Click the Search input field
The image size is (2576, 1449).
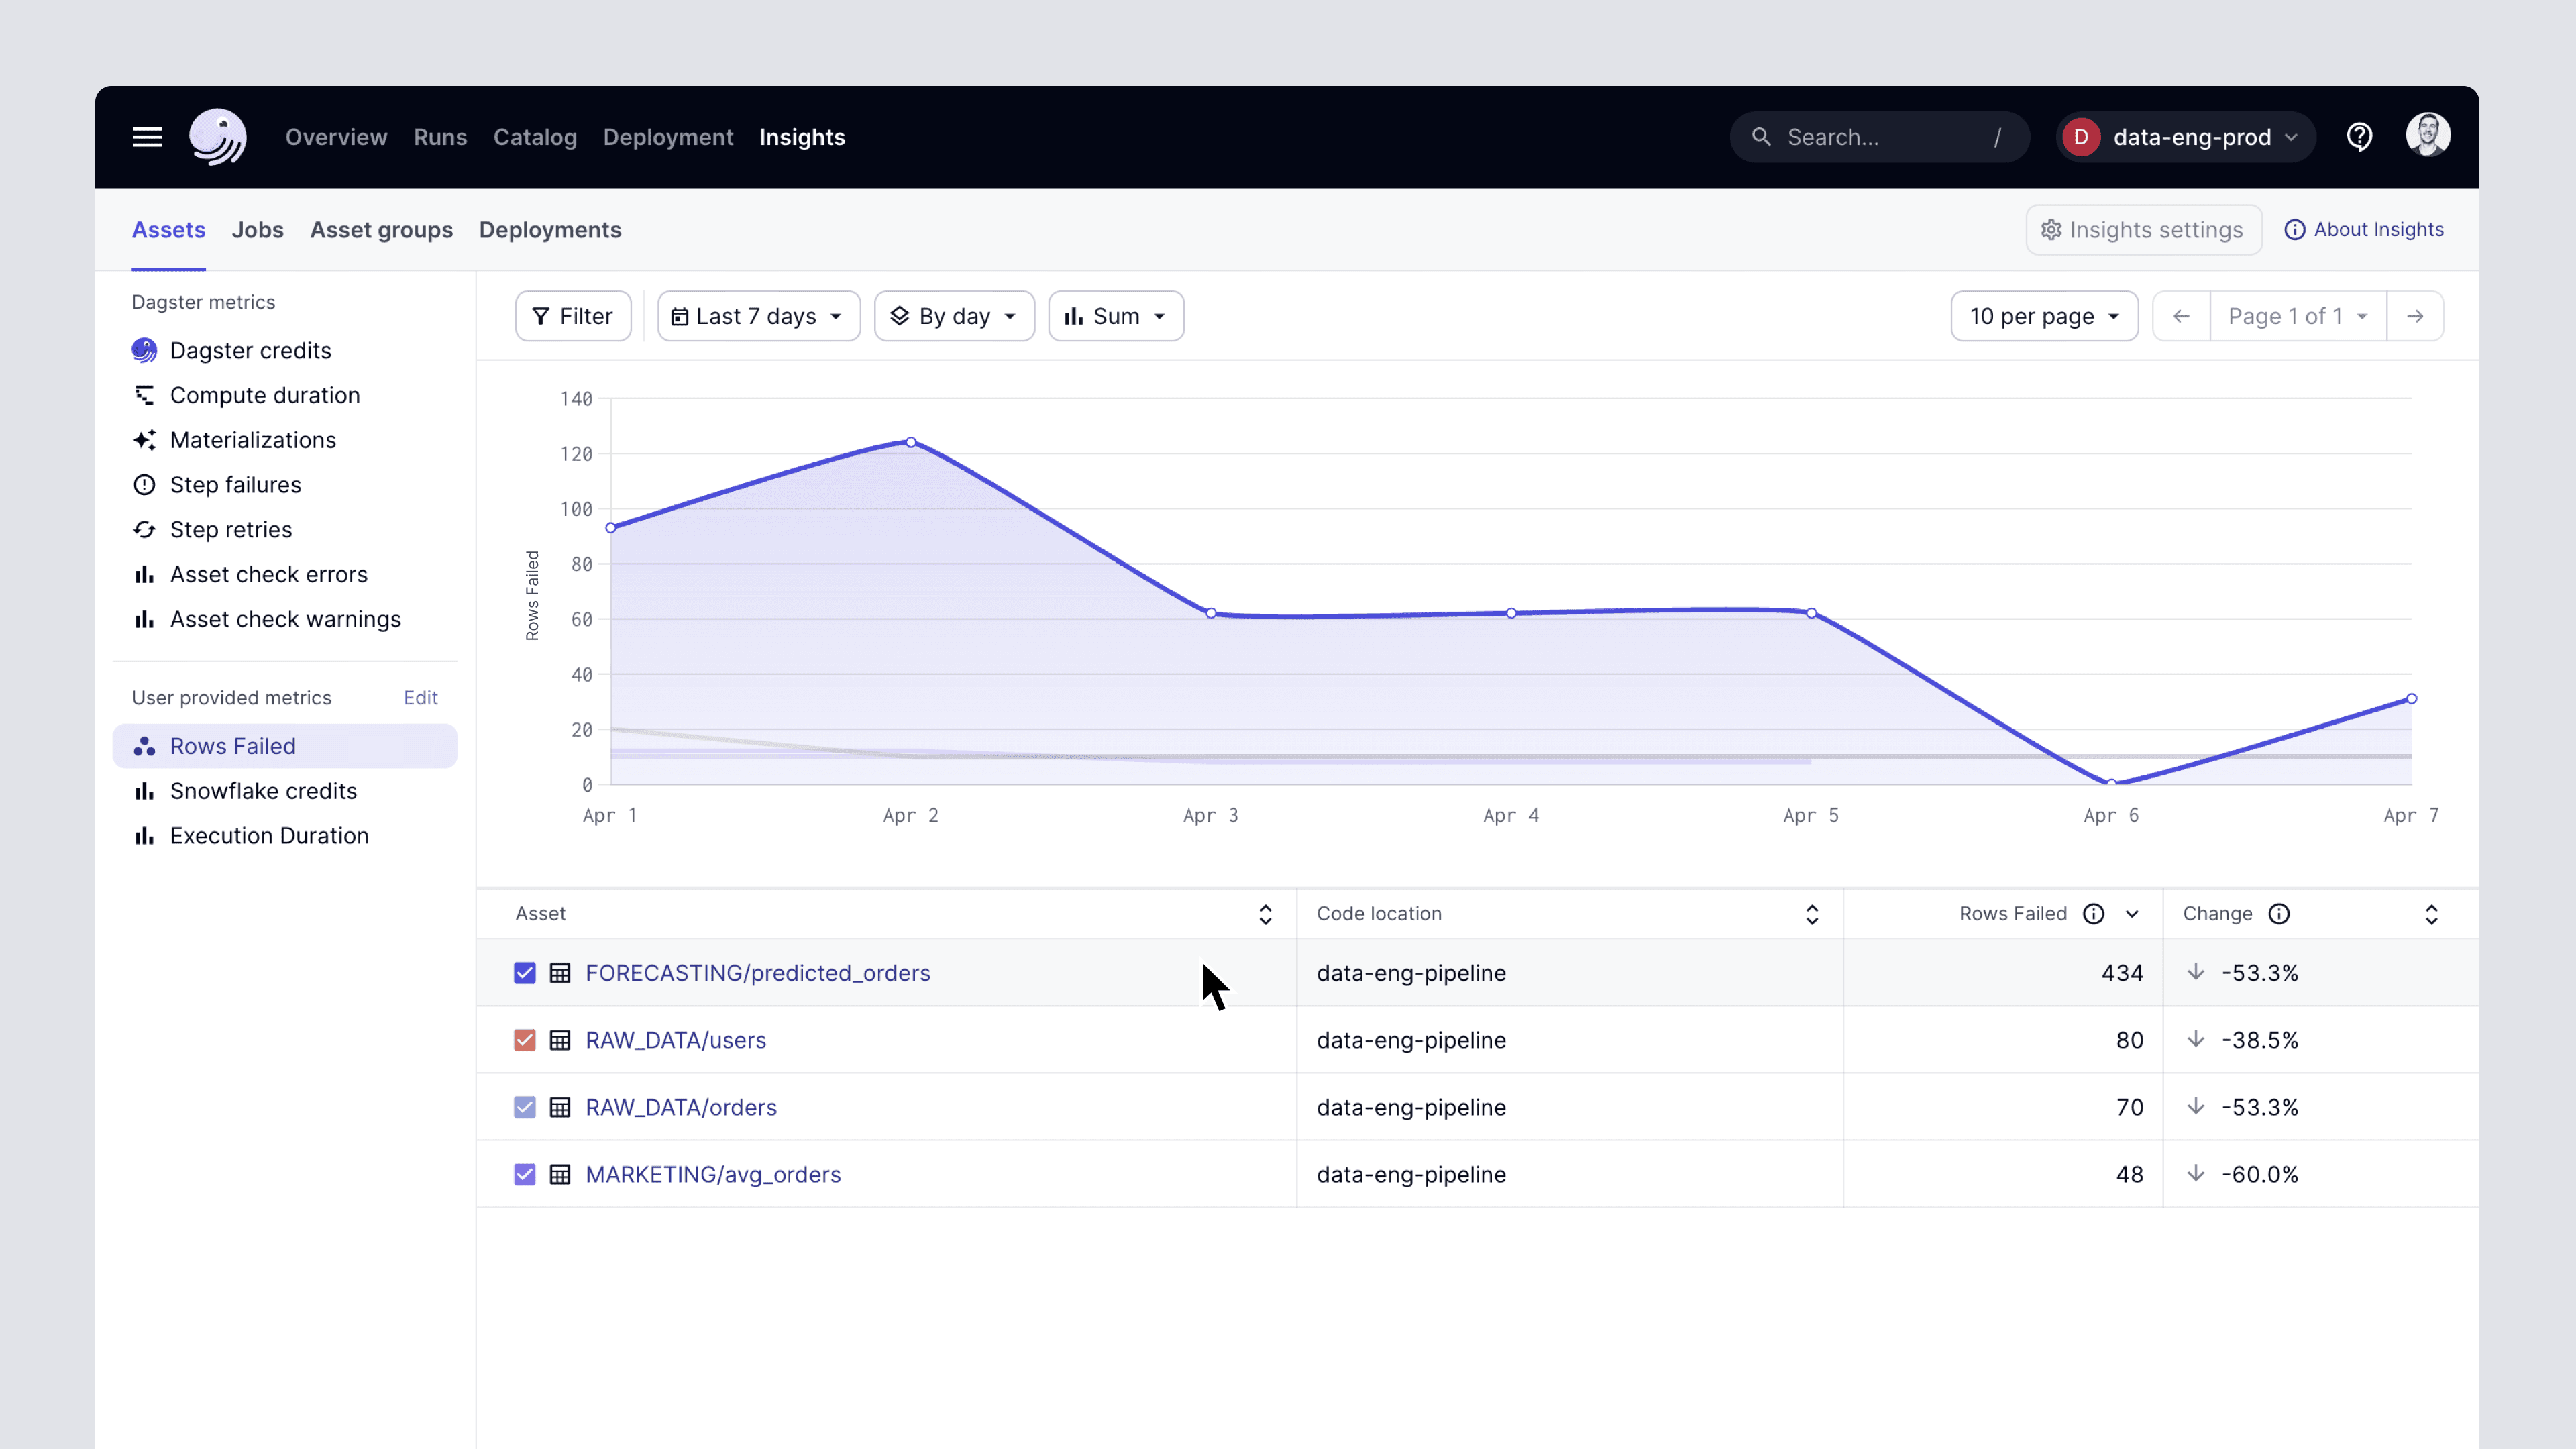click(x=1879, y=137)
